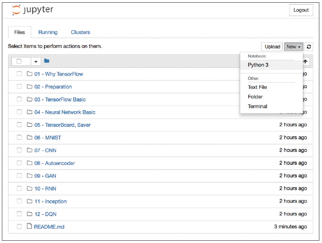Click the root folder breadcrumb icon
The image size is (322, 243).
(x=47, y=61)
